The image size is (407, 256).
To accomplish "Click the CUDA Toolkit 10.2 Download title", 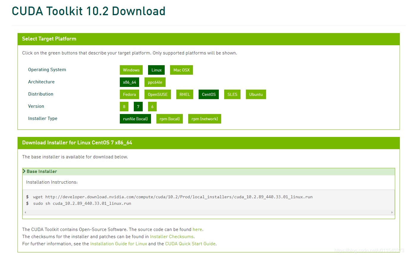I will (x=89, y=11).
